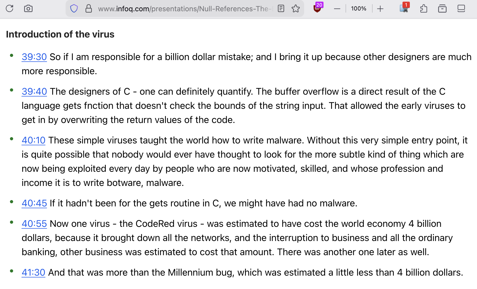The image size is (477, 289).
Task: Open the tracking protection shield
Action: (x=74, y=9)
